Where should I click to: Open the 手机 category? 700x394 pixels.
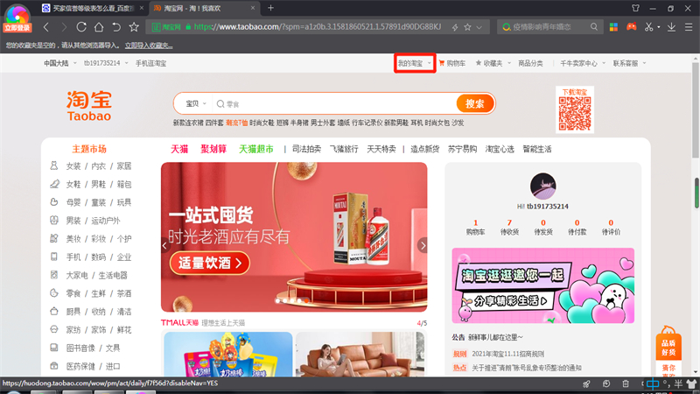tap(73, 257)
